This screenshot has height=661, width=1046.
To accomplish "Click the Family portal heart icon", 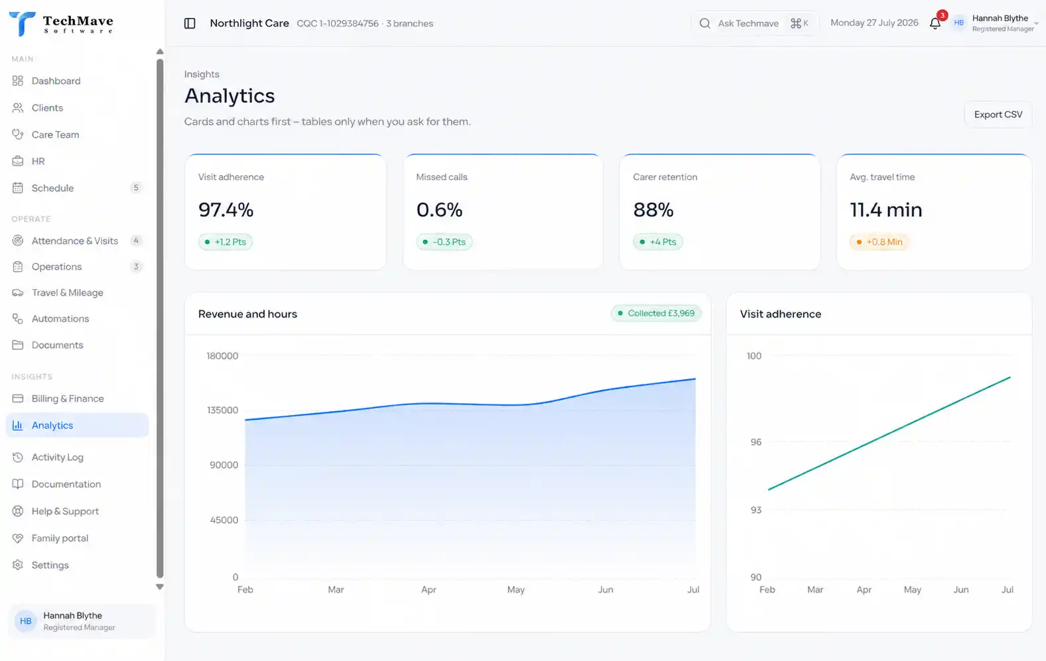I will (18, 538).
